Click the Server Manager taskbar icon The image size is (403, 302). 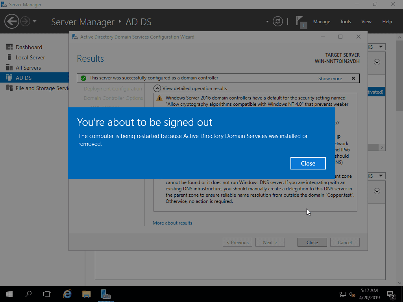(x=105, y=294)
